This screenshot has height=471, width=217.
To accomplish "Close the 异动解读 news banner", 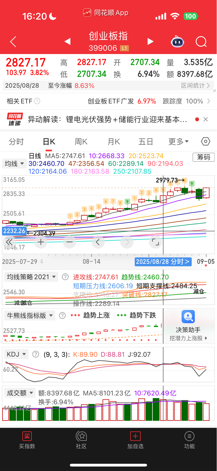I will click(x=206, y=119).
